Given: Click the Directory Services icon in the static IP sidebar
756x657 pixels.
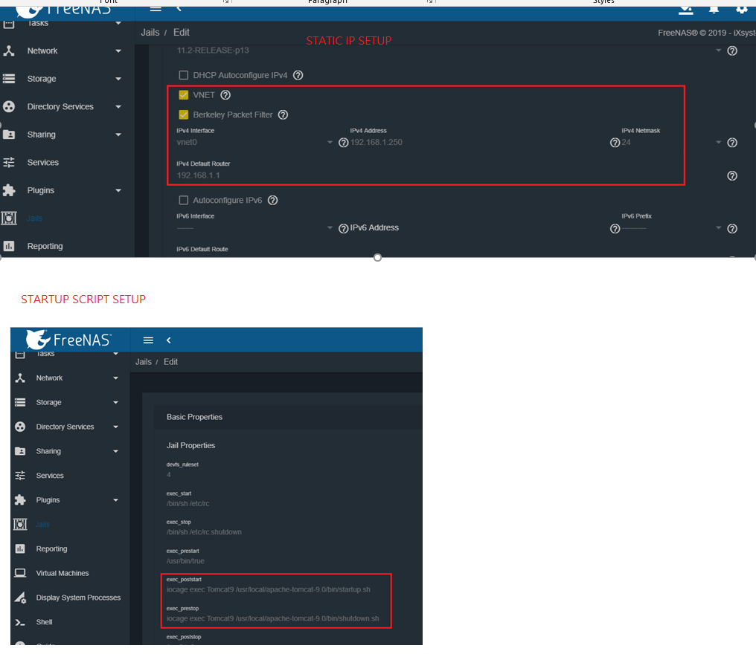Looking at the screenshot, I should pyautogui.click(x=9, y=106).
